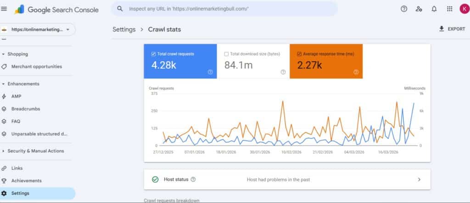This screenshot has width=470, height=203.
Task: Open the help question mark icon
Action: pyautogui.click(x=404, y=9)
